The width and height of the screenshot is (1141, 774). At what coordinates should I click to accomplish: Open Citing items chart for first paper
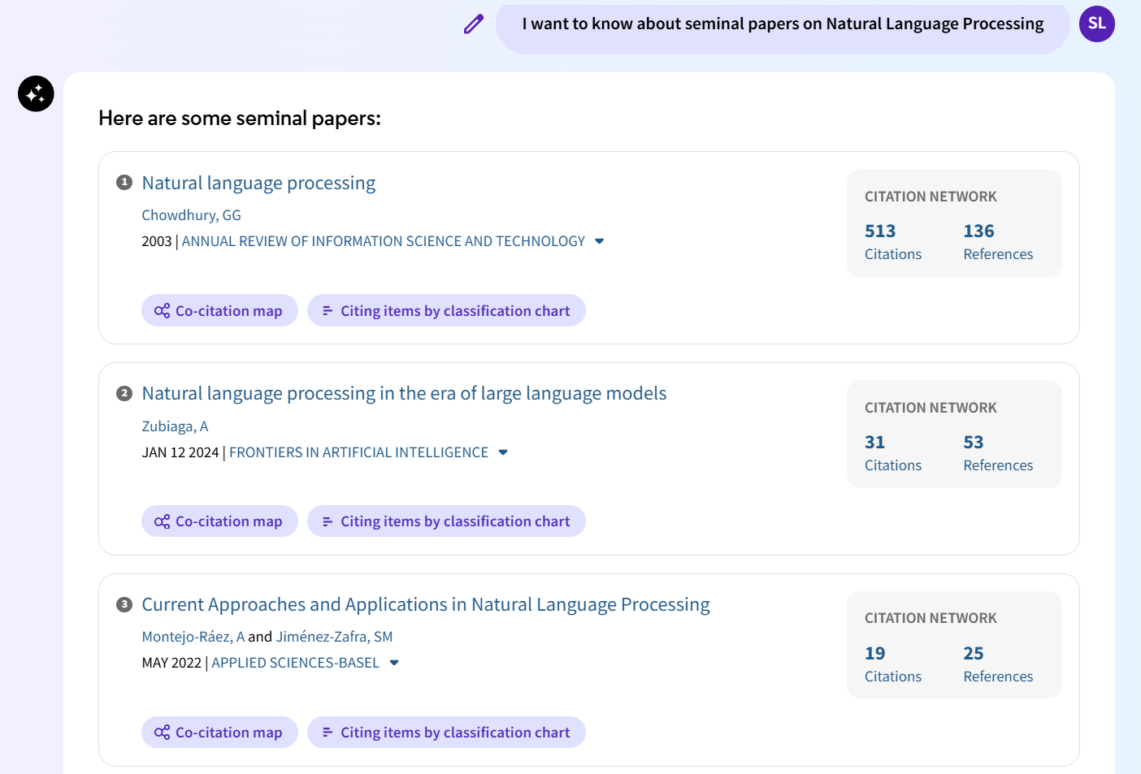[x=446, y=311]
